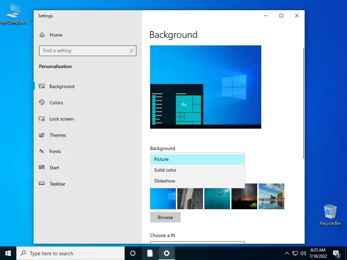
Task: Select the beach rocks wallpaper thumbnail
Action: [271, 196]
